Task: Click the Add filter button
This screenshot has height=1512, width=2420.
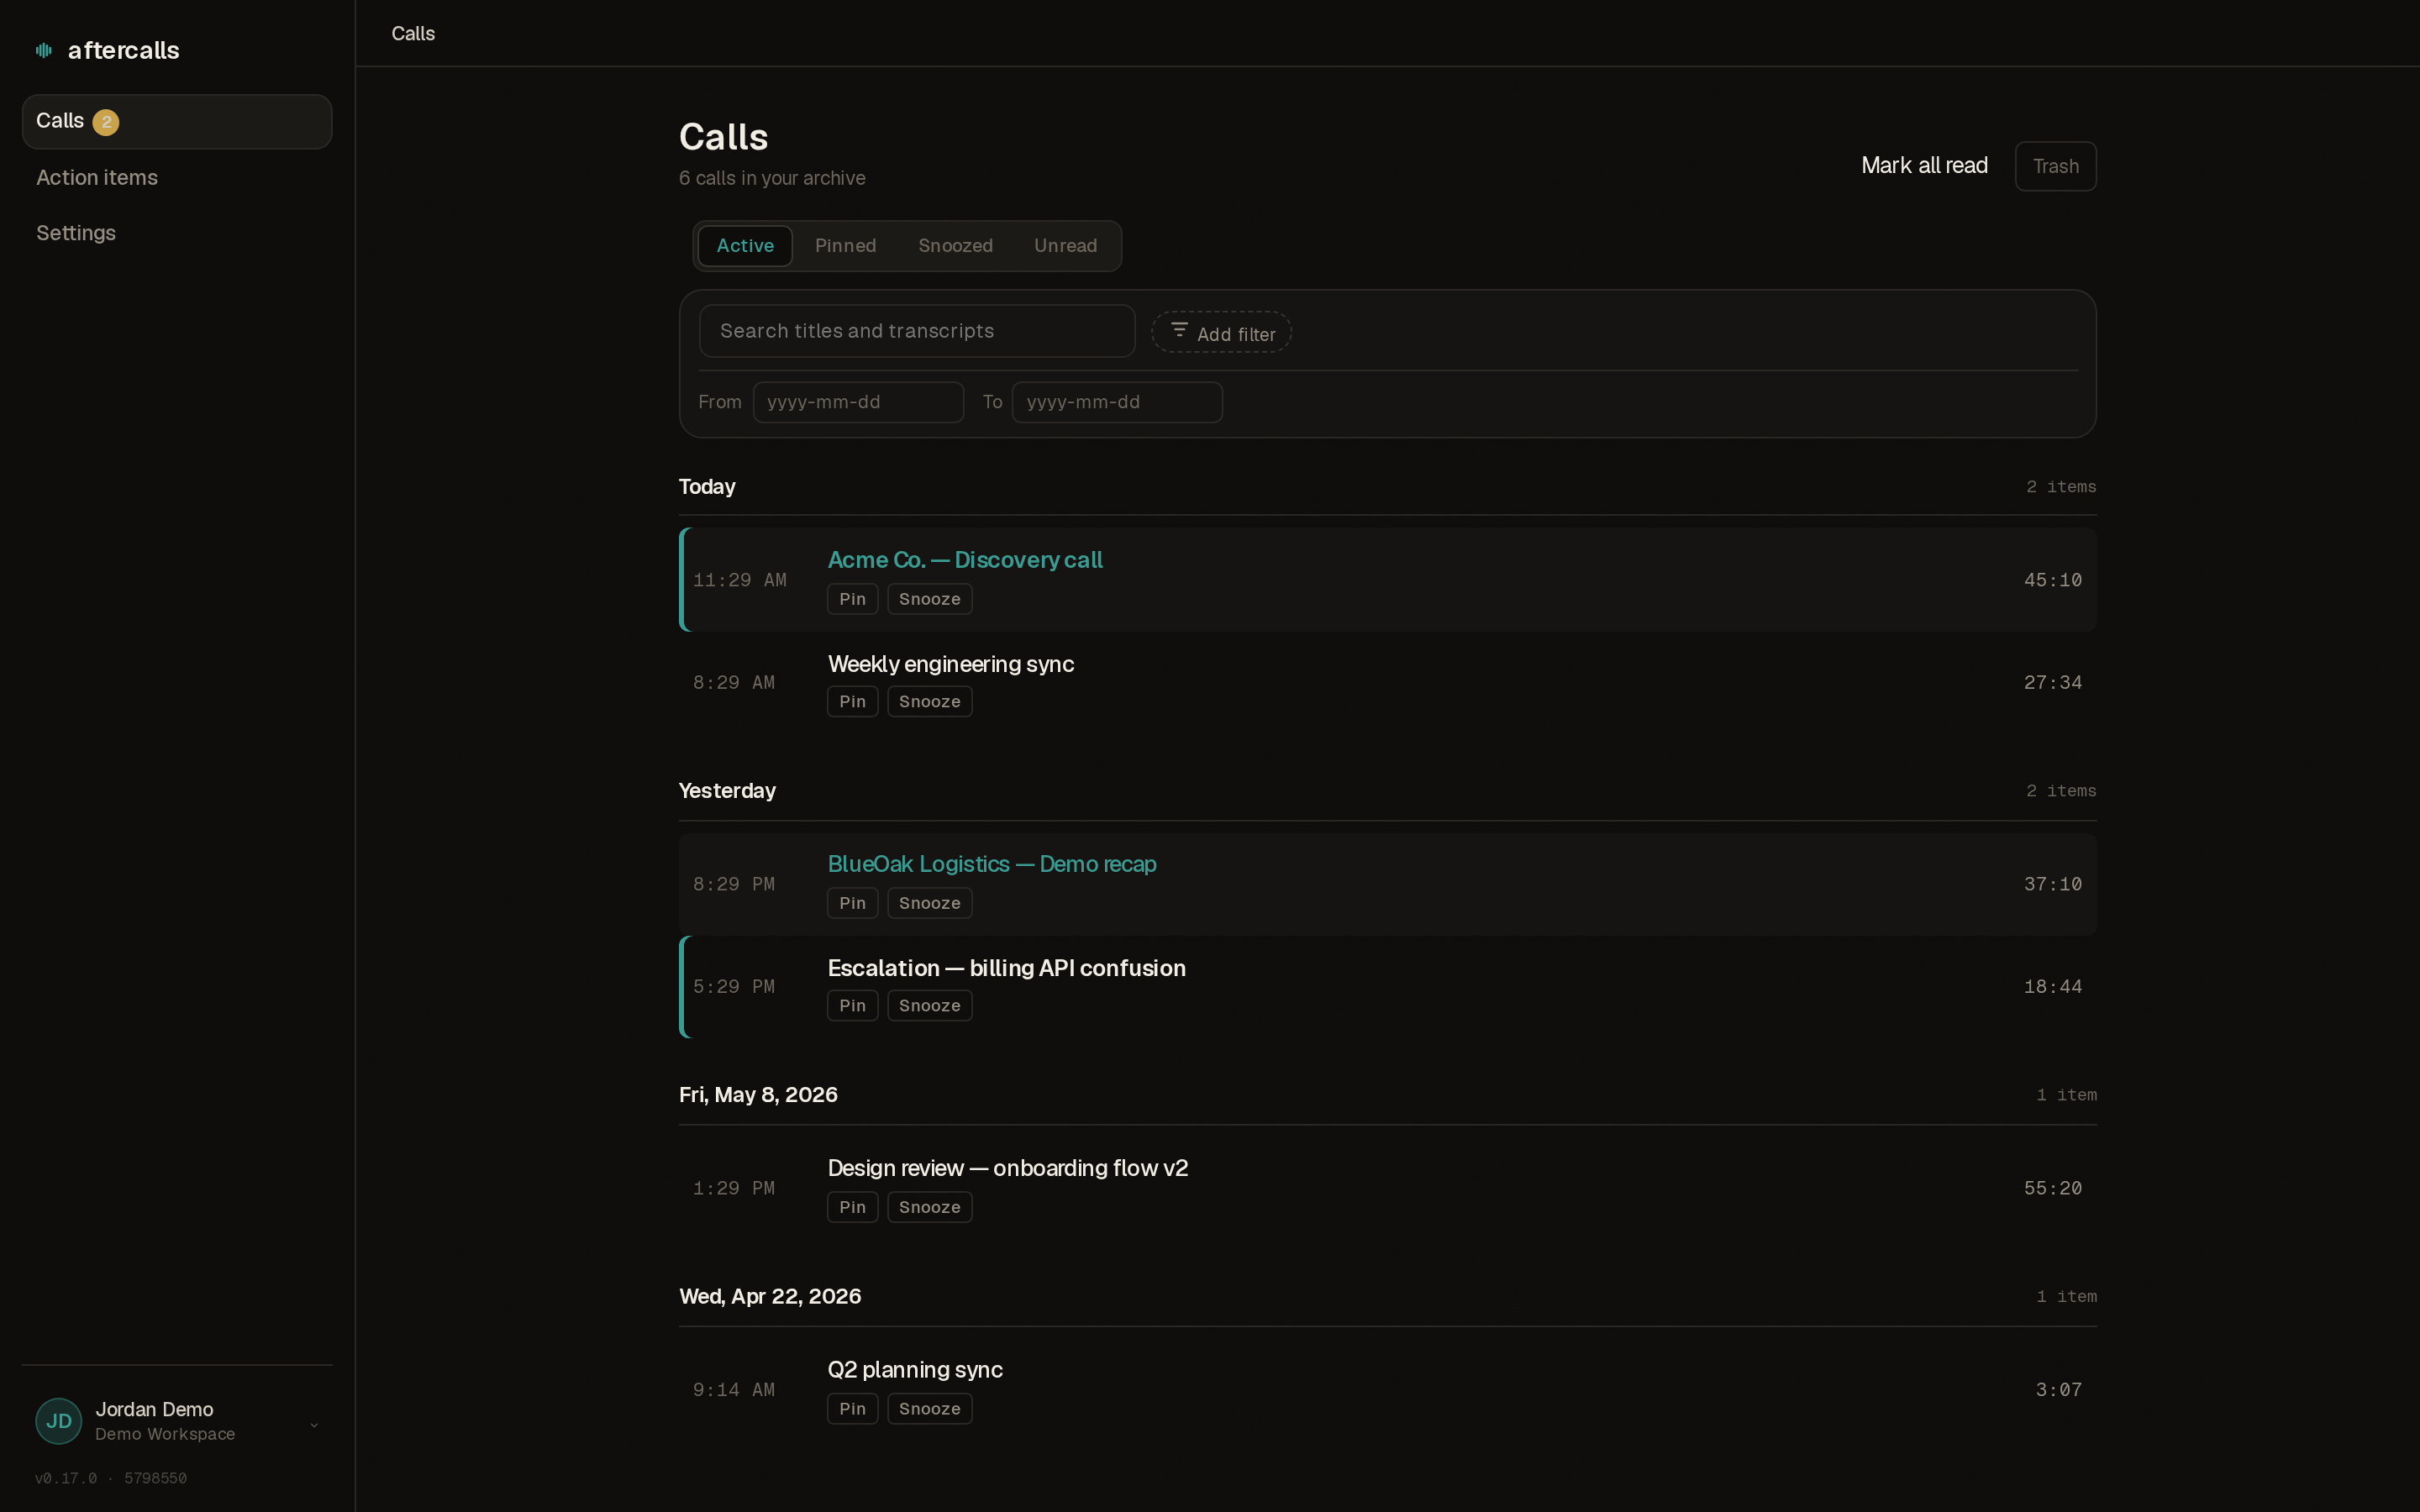Action: tap(1221, 333)
